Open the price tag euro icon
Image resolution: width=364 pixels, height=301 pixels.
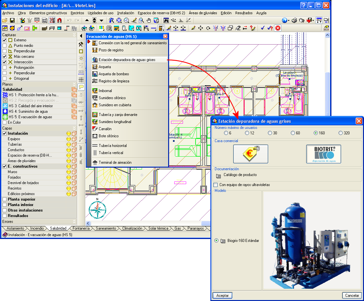click(x=250, y=154)
